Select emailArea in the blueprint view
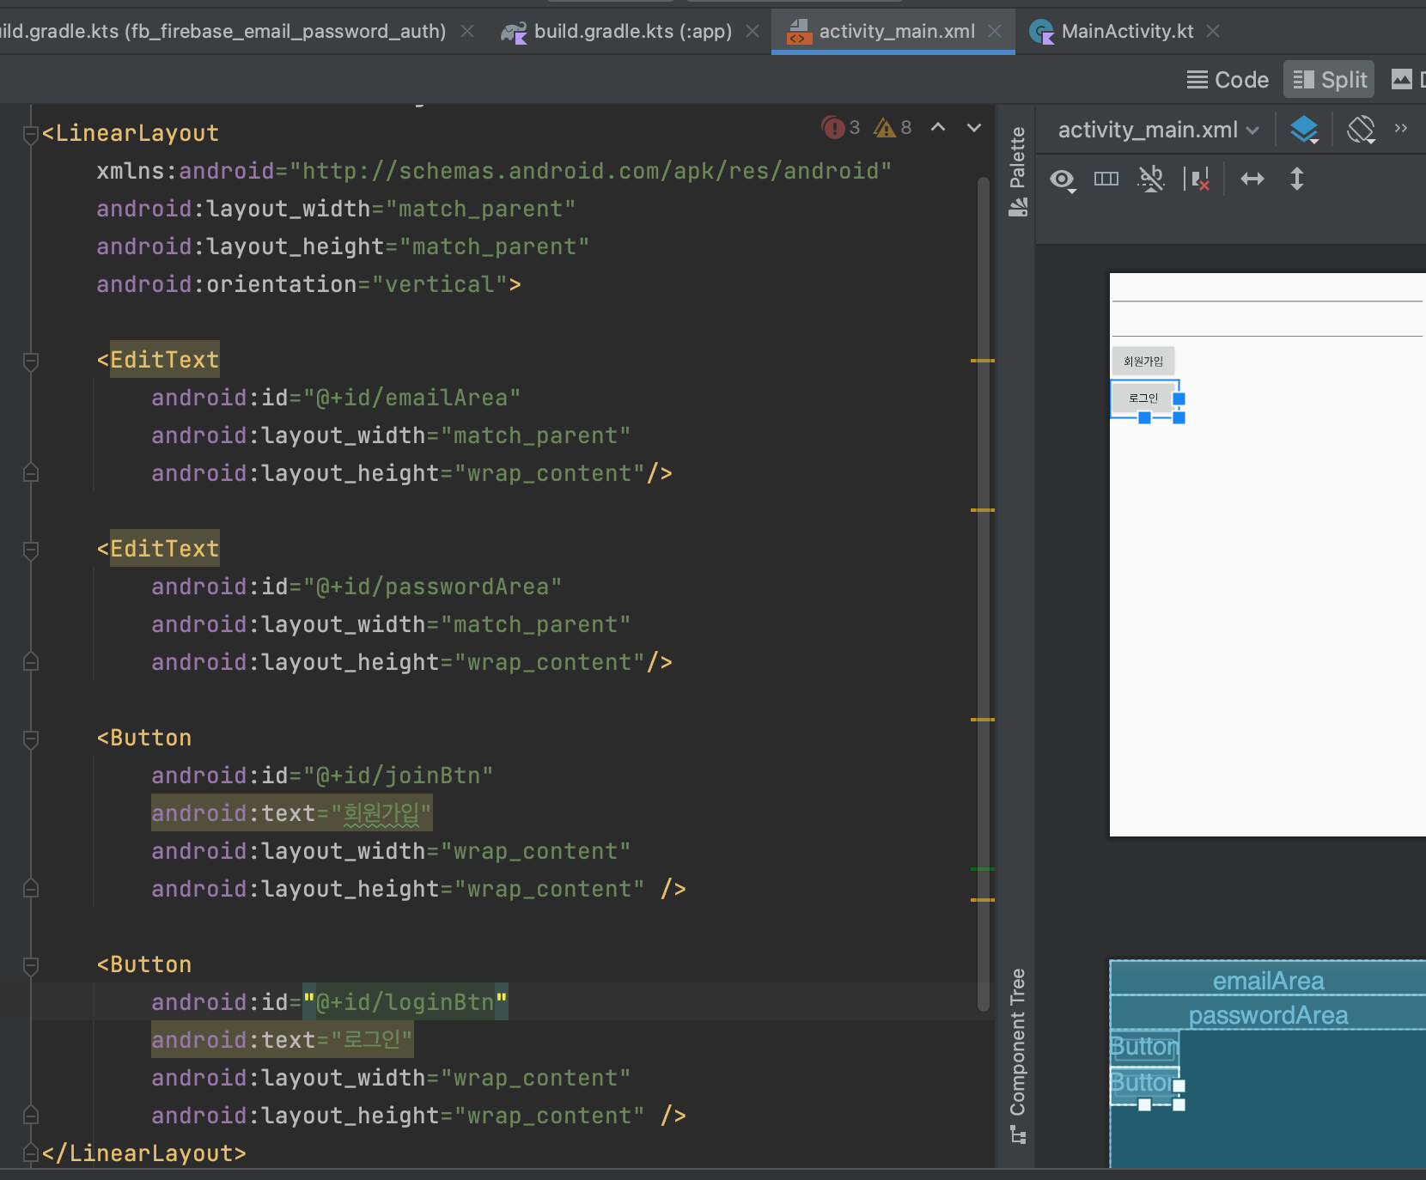Image resolution: width=1426 pixels, height=1180 pixels. tap(1268, 979)
